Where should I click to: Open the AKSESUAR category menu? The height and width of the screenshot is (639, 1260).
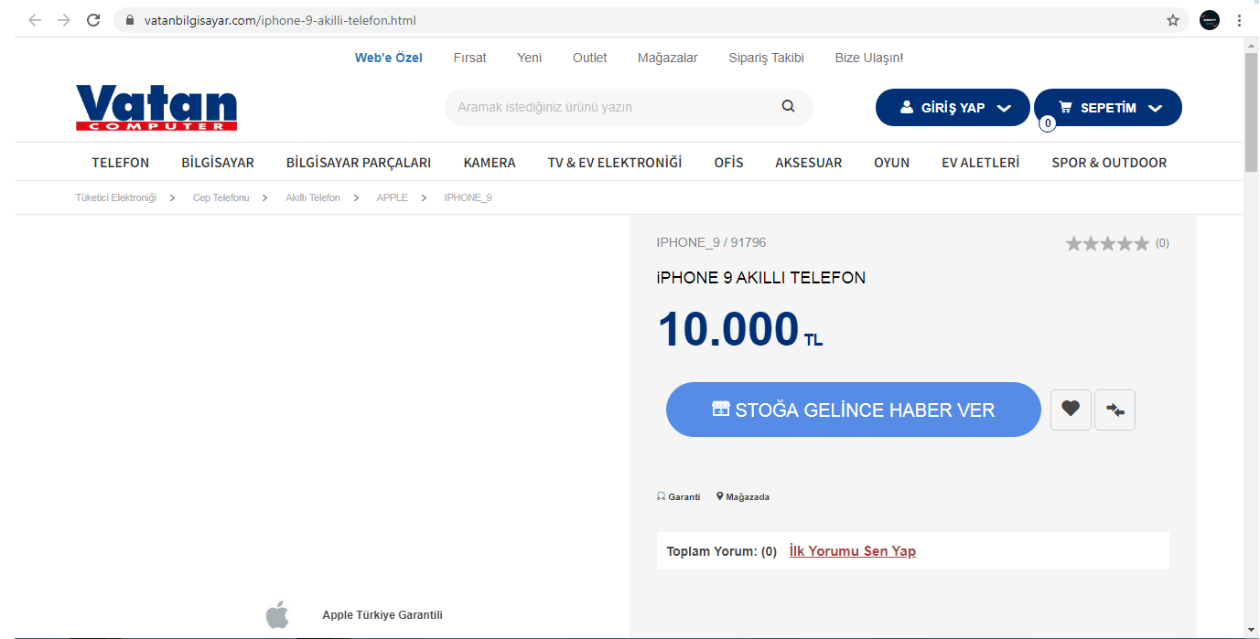click(x=809, y=163)
